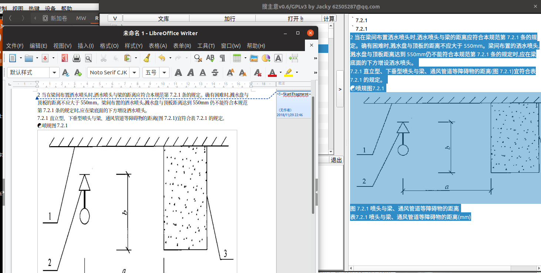Screen dimensions: 541x273
Task: Insert image icon in Writer toolbar
Action: pyautogui.click(x=254, y=58)
